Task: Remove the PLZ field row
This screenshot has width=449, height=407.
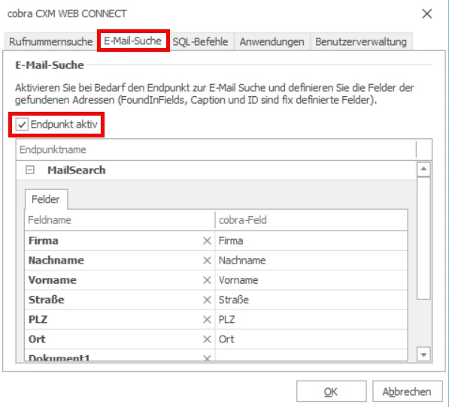Action: coord(207,320)
